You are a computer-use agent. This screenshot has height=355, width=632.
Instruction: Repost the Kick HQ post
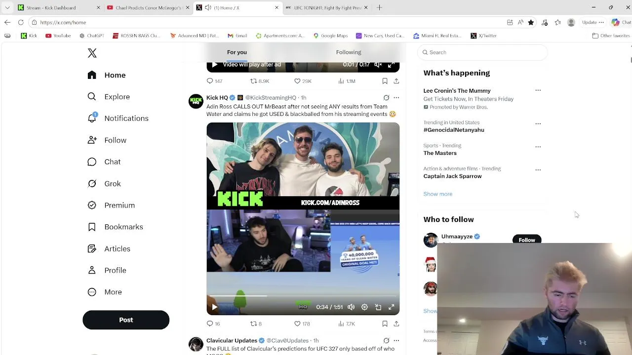[x=256, y=323]
